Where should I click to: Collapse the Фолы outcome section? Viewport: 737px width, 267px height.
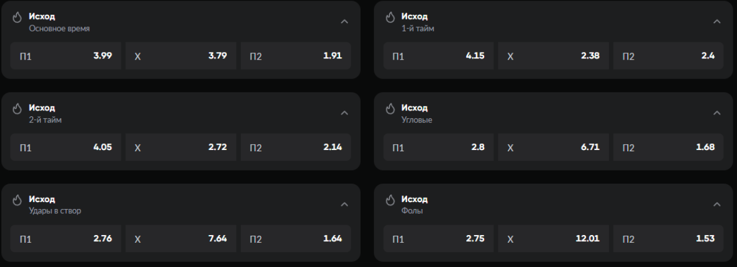pos(717,204)
